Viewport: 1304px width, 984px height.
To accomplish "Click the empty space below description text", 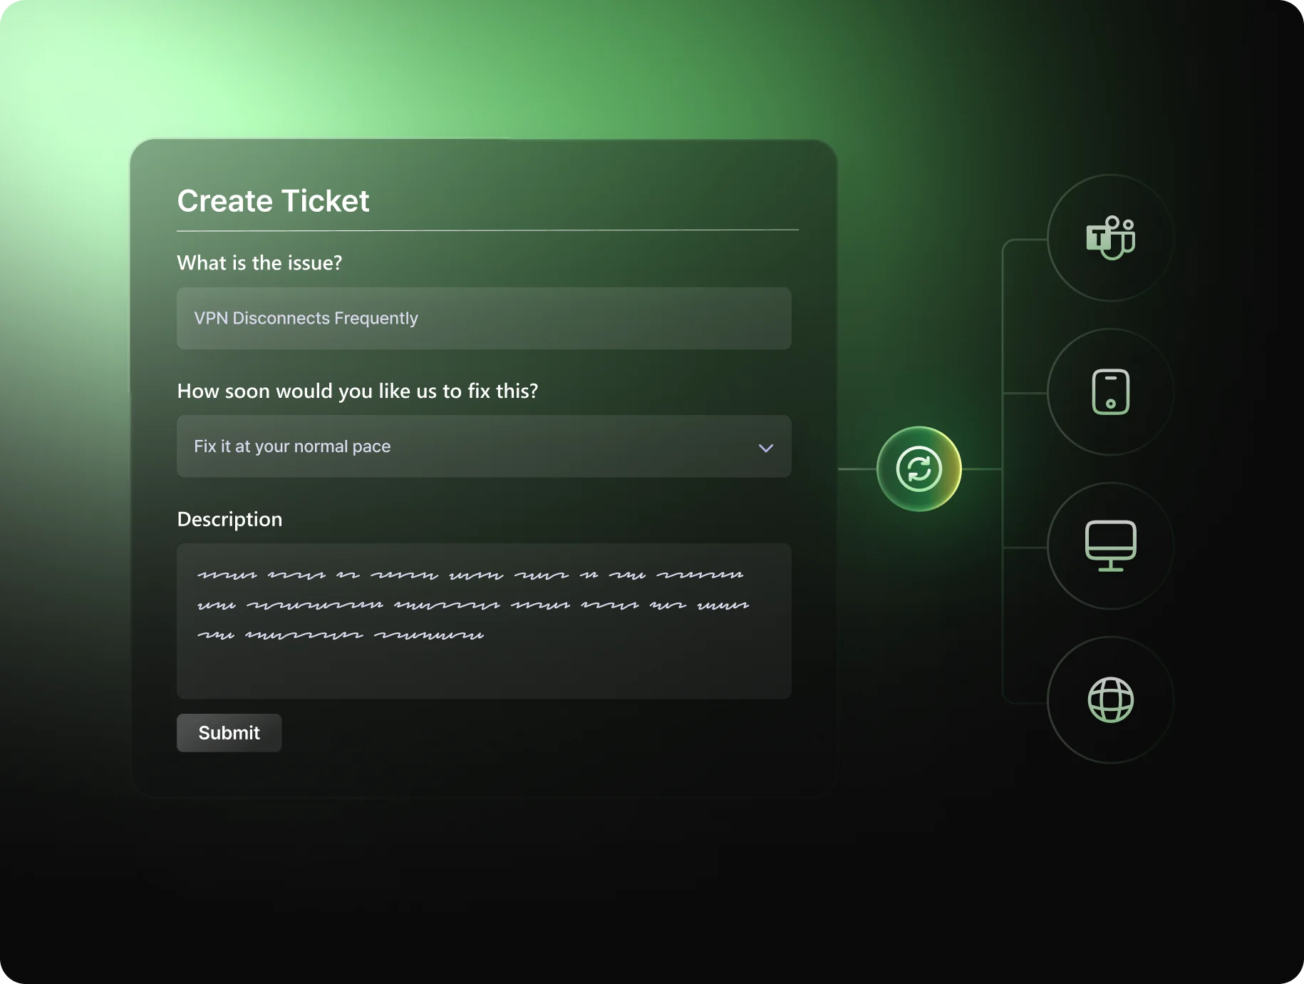I will point(483,670).
